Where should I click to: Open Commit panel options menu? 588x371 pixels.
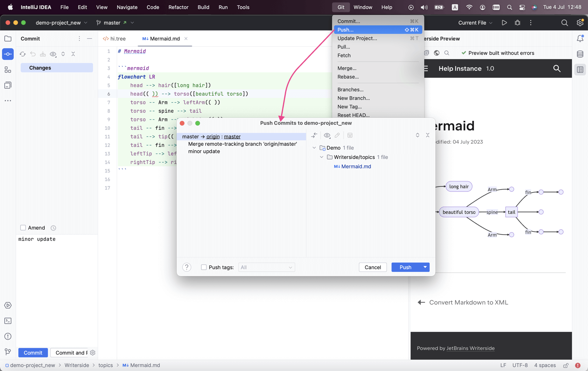point(79,38)
